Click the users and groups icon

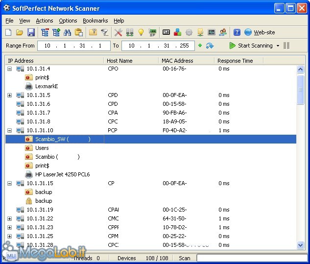coord(223,32)
